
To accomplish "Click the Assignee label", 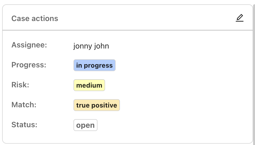I will point(29,45).
